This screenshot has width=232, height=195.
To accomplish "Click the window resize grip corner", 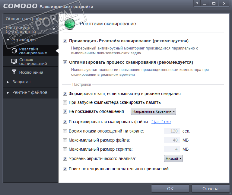I will coord(230,193).
